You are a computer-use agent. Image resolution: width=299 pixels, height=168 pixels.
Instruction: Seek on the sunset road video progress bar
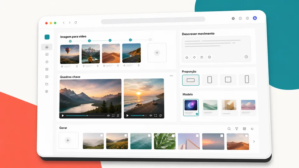click(139, 116)
